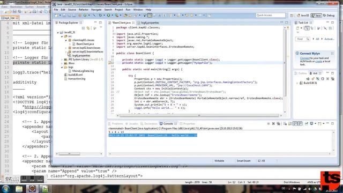Click the Remove All Terminated Launches icon
The height and width of the screenshot is (193, 343).
(278, 124)
